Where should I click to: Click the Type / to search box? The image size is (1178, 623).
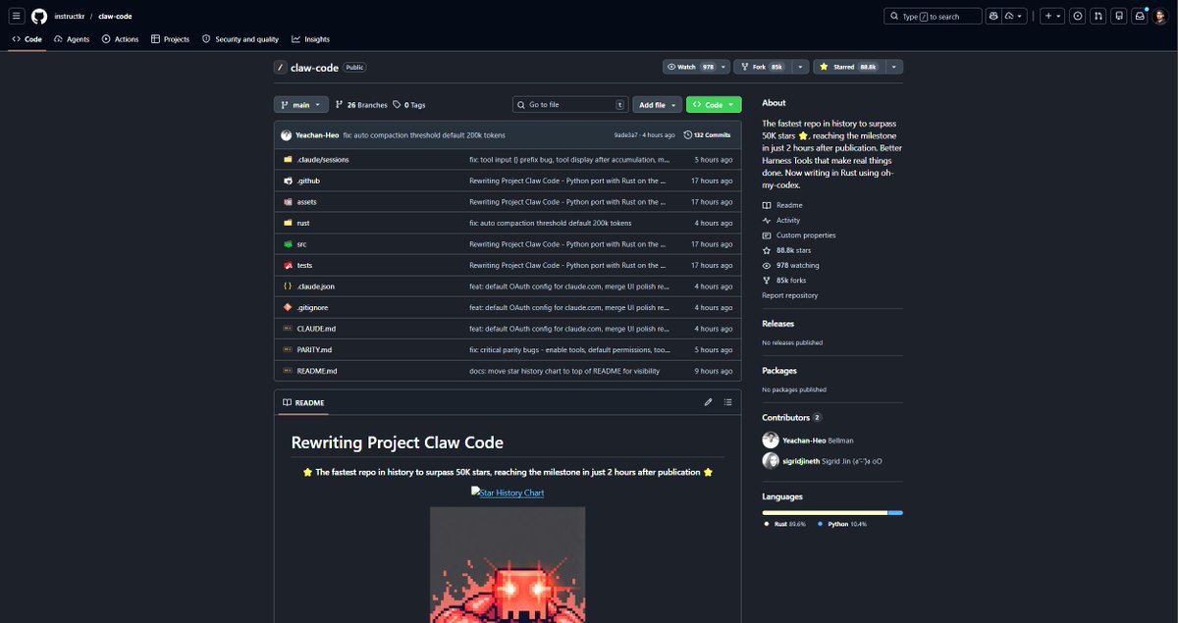tap(933, 16)
